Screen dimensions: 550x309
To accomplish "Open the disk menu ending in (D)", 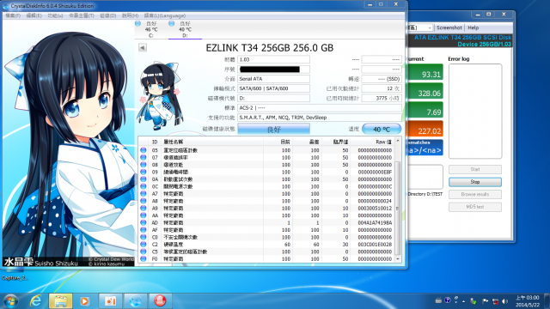I will click(x=107, y=15).
